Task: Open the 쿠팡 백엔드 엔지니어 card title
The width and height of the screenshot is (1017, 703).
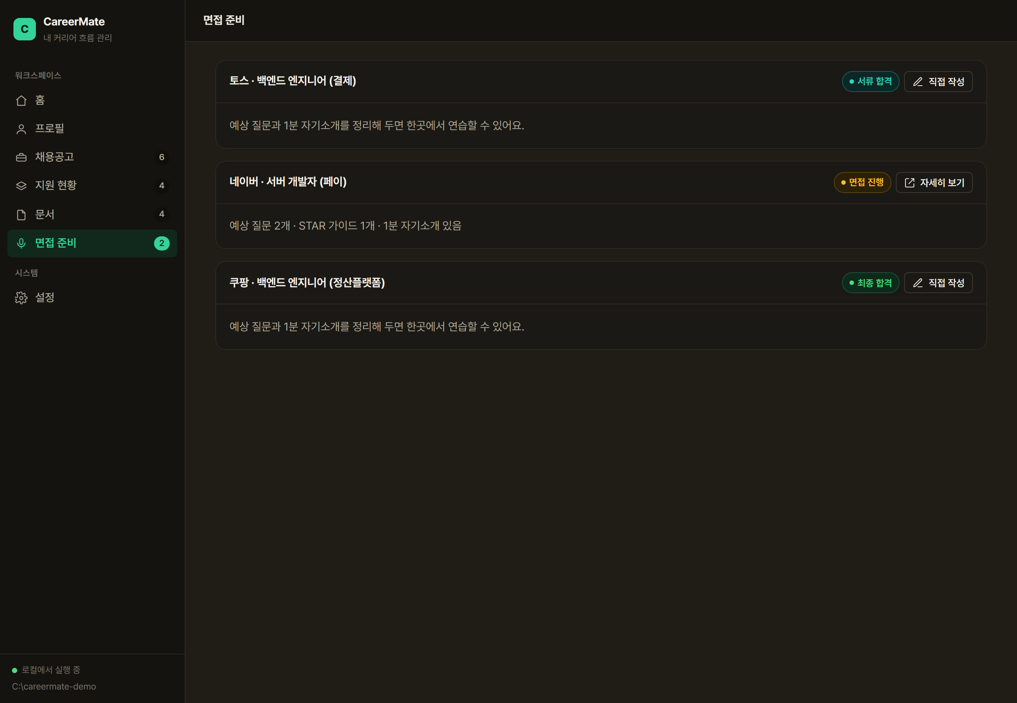Action: coord(307,283)
